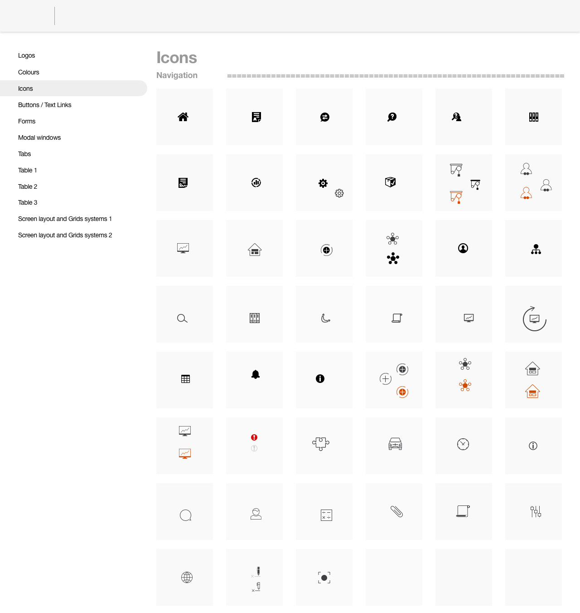
Task: Open the Modal windows page
Action: 39,137
